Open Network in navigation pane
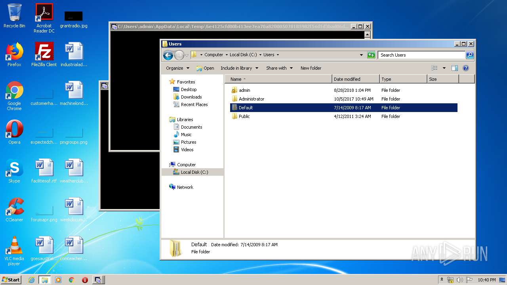This screenshot has width=507, height=285. (x=185, y=187)
